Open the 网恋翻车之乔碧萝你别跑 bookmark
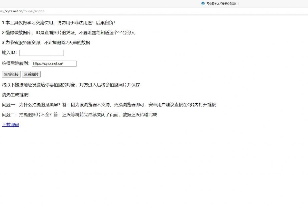Viewport: 308px width, 207px height. (x=222, y=4)
